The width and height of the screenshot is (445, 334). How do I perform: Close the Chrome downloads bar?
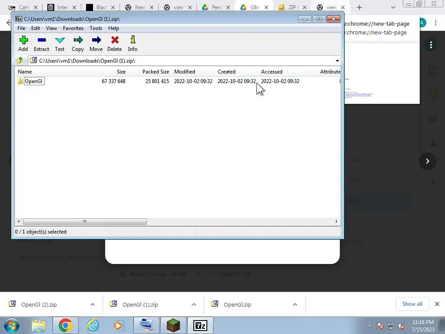pyautogui.click(x=437, y=304)
